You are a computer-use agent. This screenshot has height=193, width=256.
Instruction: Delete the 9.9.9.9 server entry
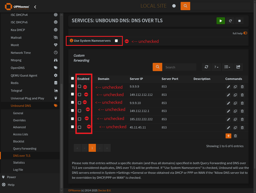(x=242, y=87)
